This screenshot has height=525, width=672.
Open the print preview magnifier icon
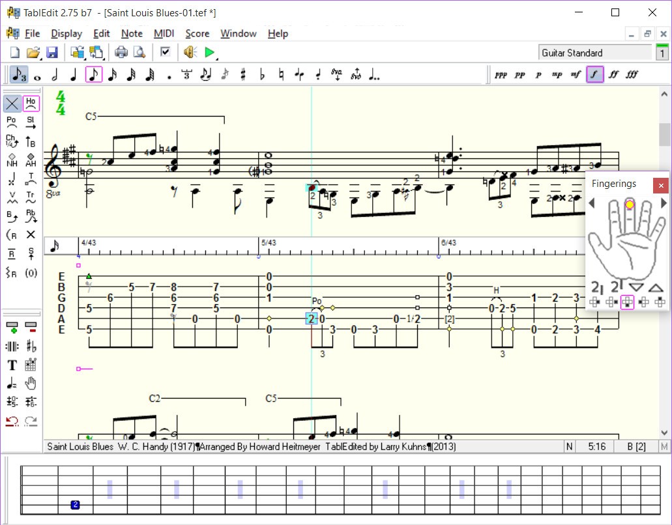click(139, 52)
